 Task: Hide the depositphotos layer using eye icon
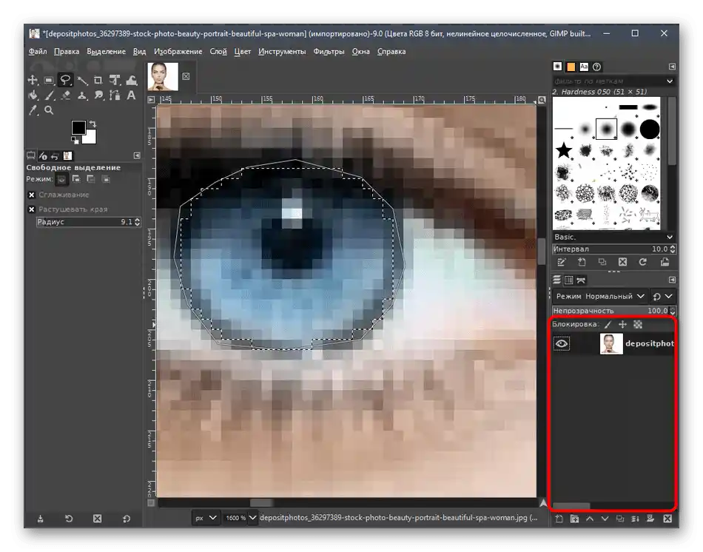point(562,343)
